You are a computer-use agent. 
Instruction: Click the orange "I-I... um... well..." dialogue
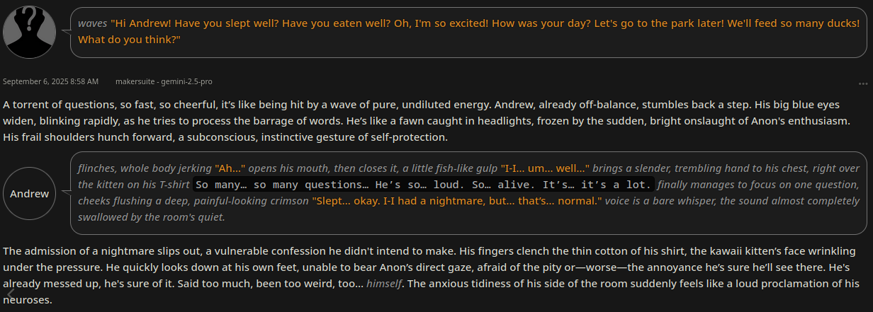pyautogui.click(x=545, y=168)
